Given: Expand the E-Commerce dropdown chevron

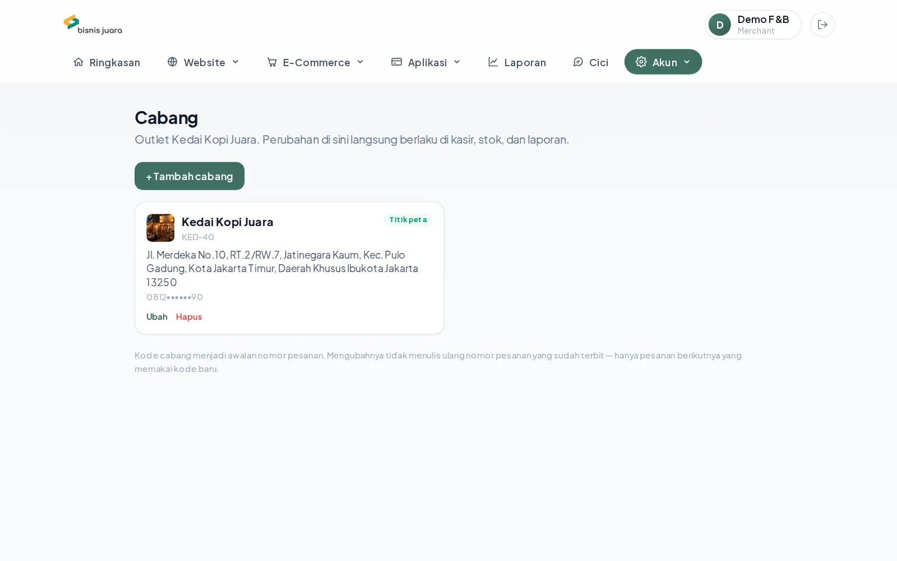Looking at the screenshot, I should click(360, 62).
